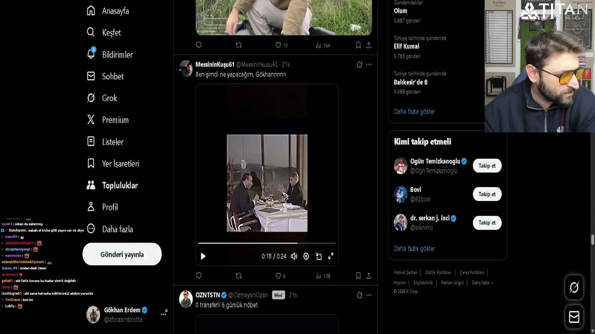Open Sohbet messages

coord(105,76)
